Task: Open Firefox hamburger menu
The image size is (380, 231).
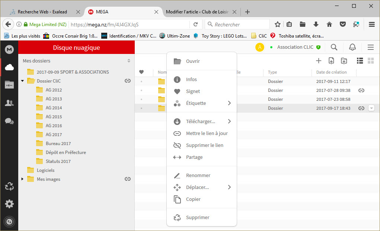Action: pos(372,24)
